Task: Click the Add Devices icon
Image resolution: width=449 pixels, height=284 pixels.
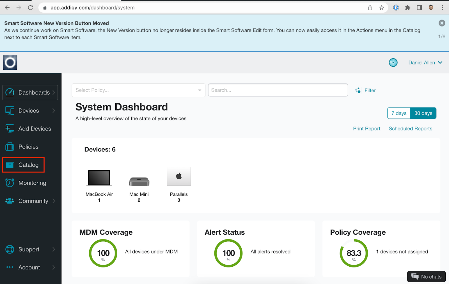Action: pyautogui.click(x=10, y=129)
